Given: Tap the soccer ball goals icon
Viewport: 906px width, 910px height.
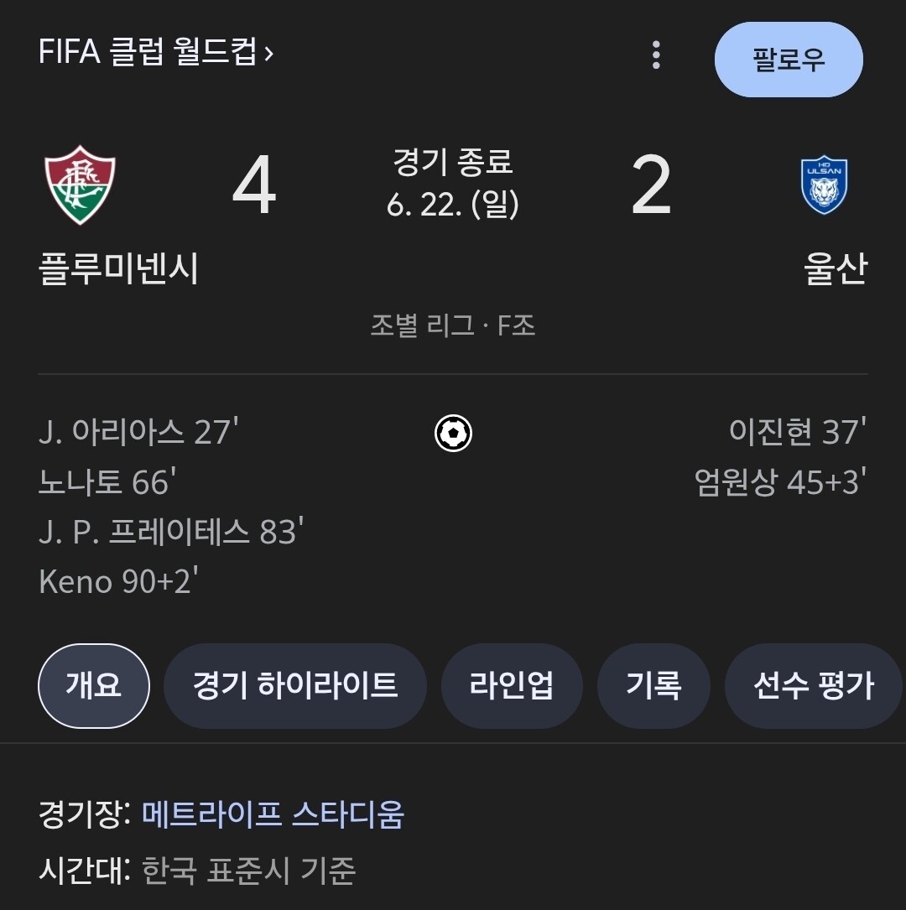Looking at the screenshot, I should coord(453,434).
